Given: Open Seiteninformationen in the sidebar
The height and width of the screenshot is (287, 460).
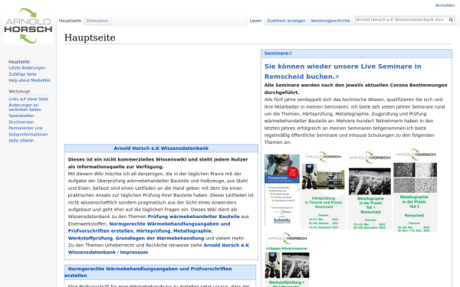Looking at the screenshot, I should 28,135.
